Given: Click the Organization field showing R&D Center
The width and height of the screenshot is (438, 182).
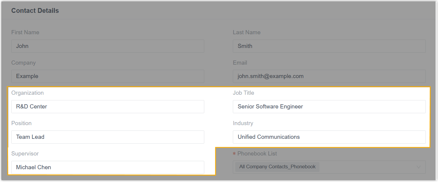Looking at the screenshot, I should click(107, 107).
